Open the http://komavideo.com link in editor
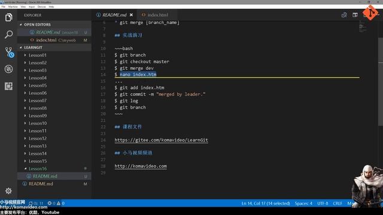 click(x=141, y=166)
